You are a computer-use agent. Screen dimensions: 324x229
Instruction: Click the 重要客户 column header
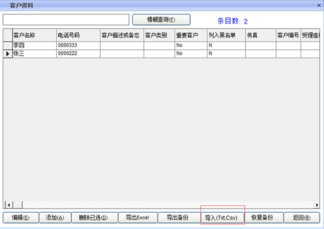coord(190,35)
